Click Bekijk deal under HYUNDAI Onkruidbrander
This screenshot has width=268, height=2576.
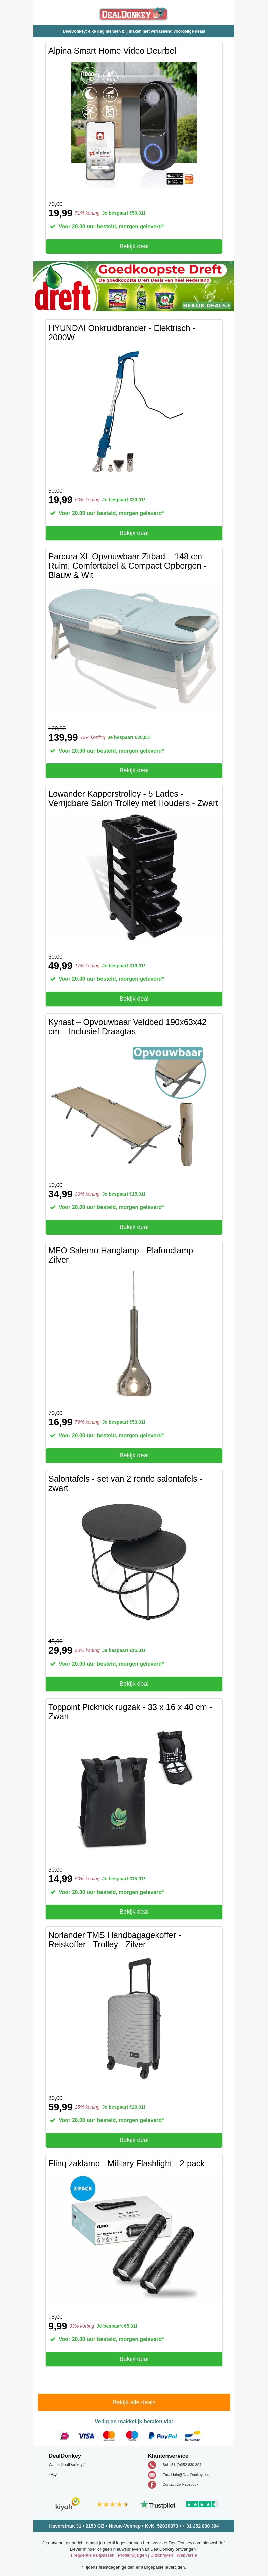pyautogui.click(x=134, y=533)
